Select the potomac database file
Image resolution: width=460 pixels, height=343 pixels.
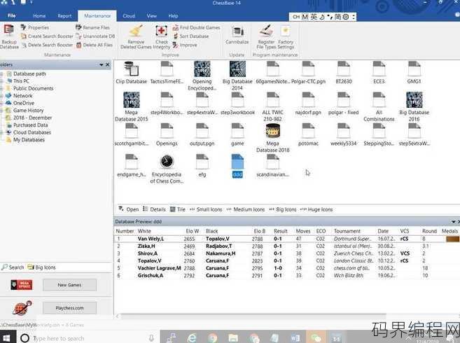(308, 134)
